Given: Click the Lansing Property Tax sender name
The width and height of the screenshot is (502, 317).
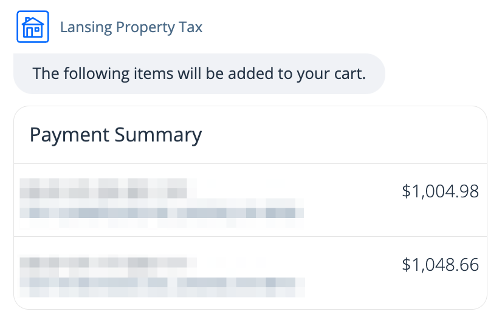Looking at the screenshot, I should (x=131, y=27).
